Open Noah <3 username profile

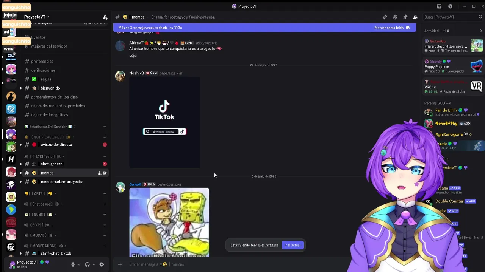pos(136,73)
